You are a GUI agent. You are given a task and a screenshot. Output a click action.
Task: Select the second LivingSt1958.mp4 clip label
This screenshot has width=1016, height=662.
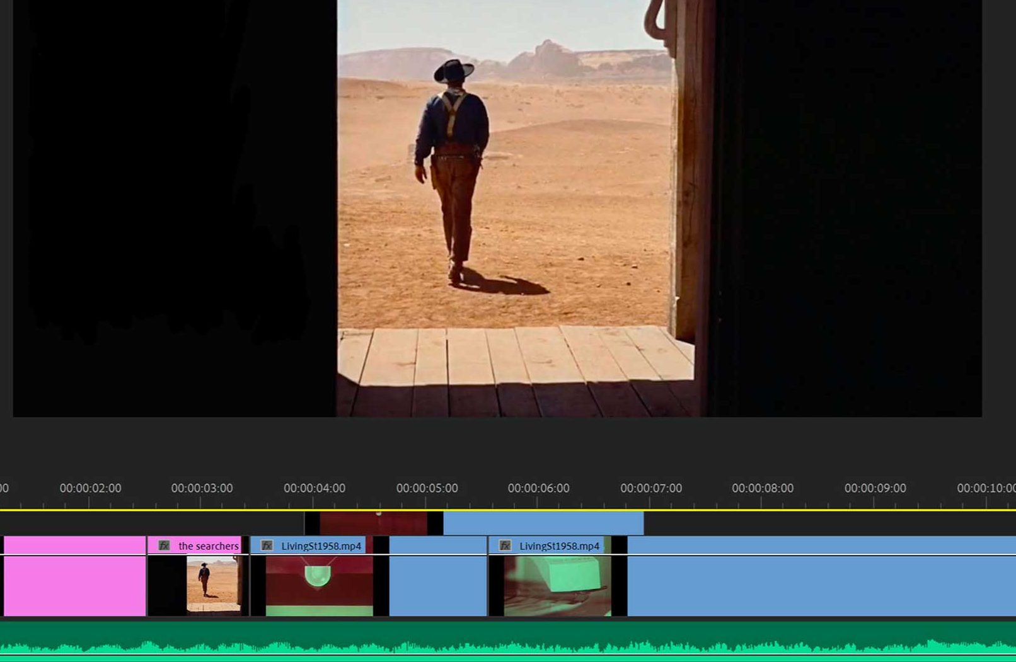pos(560,545)
